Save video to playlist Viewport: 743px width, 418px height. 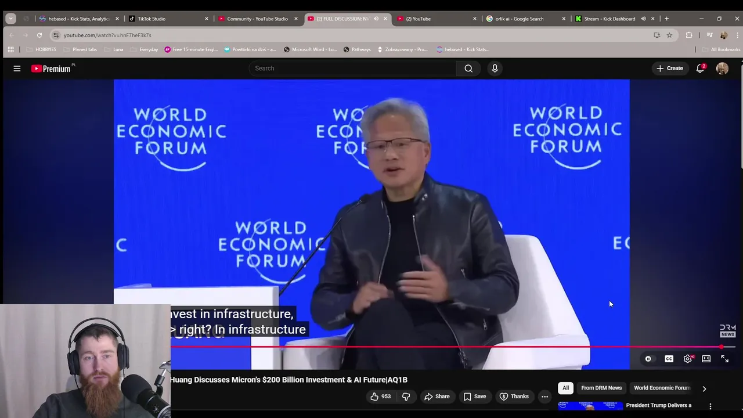pos(474,397)
